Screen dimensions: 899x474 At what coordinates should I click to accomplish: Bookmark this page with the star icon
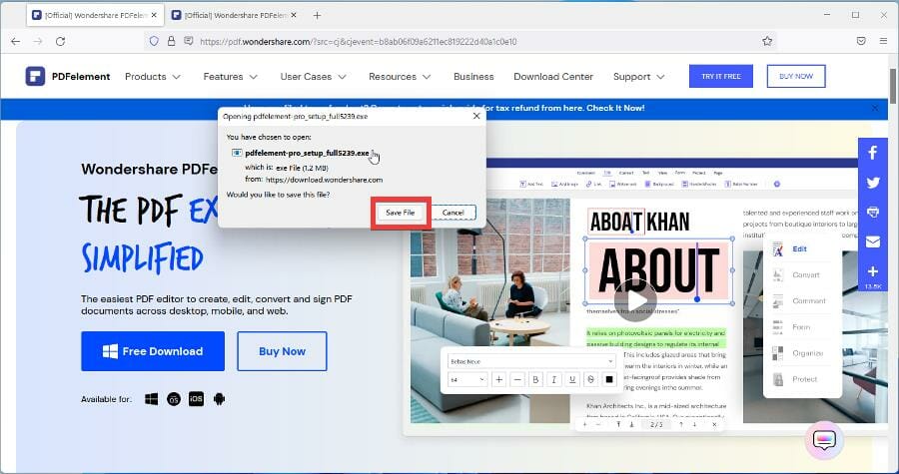point(767,41)
